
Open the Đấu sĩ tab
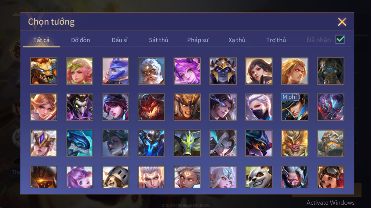120,40
